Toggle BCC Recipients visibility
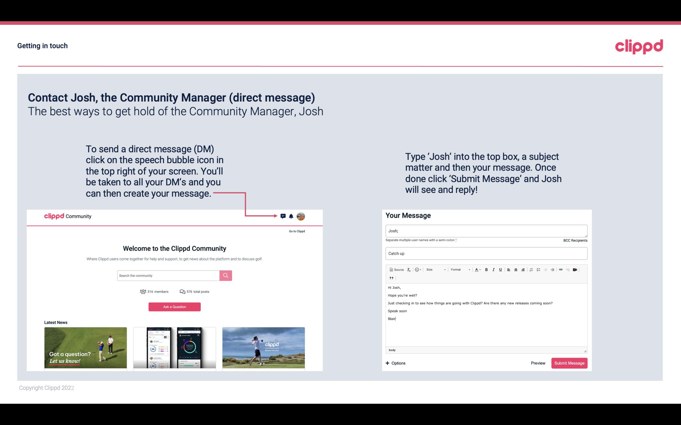The width and height of the screenshot is (681, 425). (575, 240)
